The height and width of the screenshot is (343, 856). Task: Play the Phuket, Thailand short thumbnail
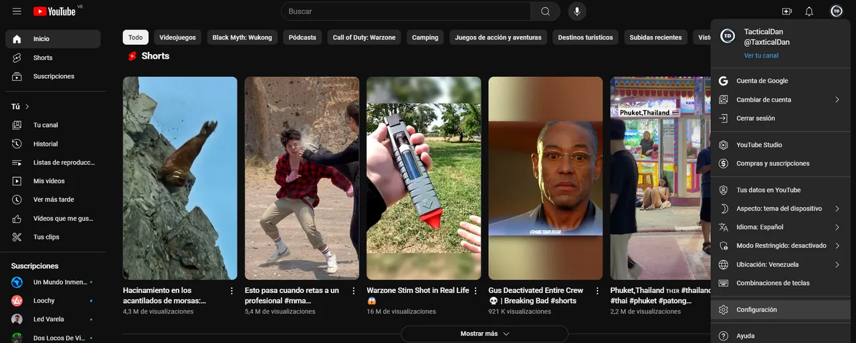point(660,178)
